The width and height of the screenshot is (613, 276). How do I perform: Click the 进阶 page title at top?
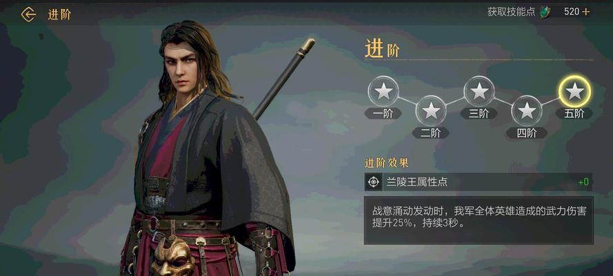[59, 15]
